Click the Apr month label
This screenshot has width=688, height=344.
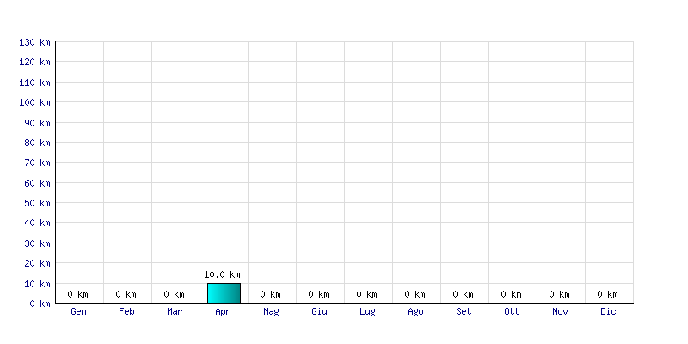223,312
